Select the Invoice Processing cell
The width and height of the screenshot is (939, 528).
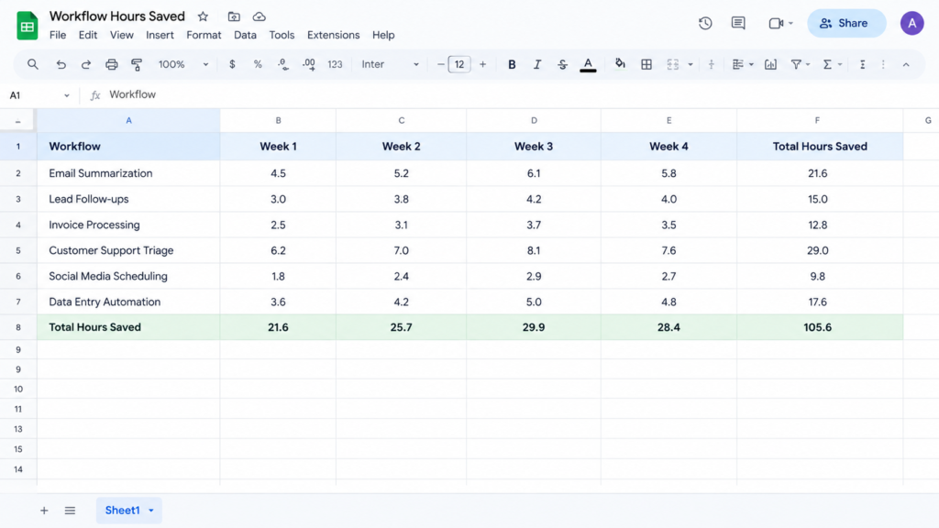128,225
